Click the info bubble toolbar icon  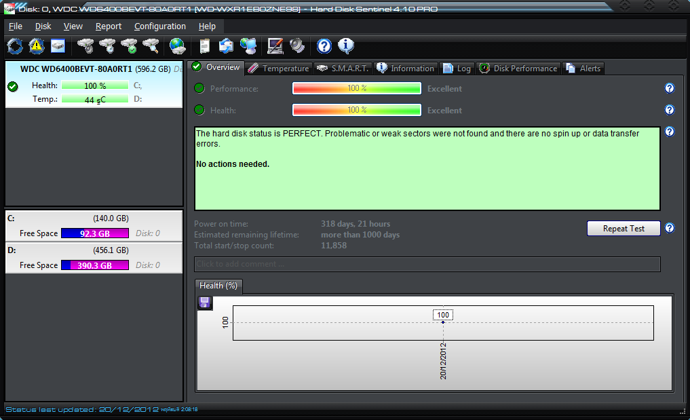346,45
